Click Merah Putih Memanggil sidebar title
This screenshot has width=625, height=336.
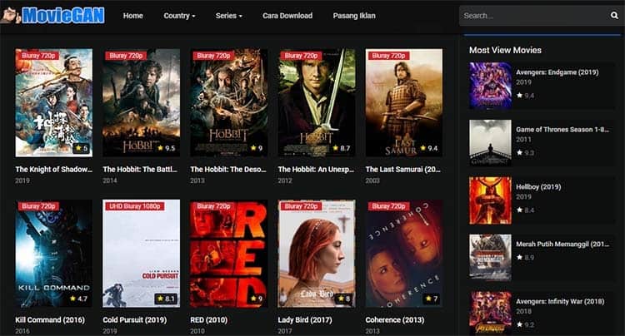(x=562, y=245)
